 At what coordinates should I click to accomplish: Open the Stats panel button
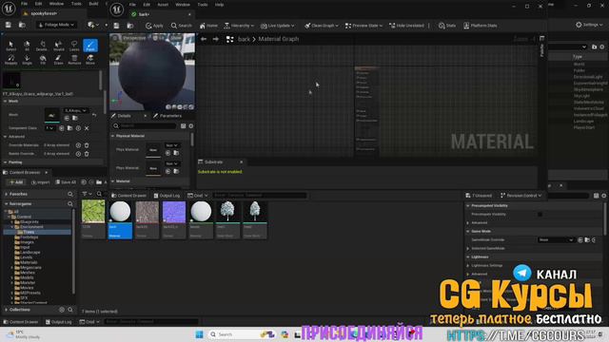click(446, 26)
